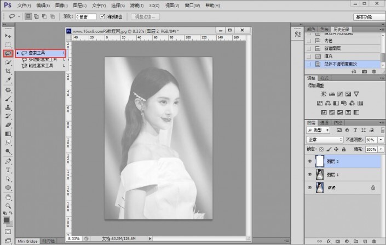
Task: Click the Type tool (T) in toolbar
Action: (x=8, y=170)
